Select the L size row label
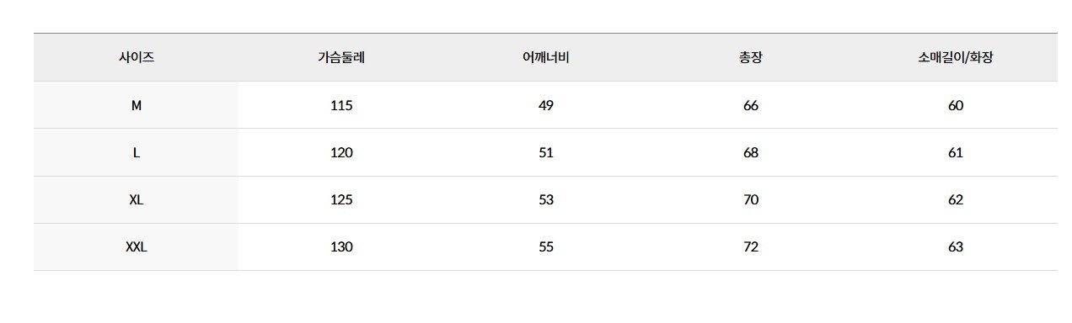1072x323 pixels. pos(137,152)
